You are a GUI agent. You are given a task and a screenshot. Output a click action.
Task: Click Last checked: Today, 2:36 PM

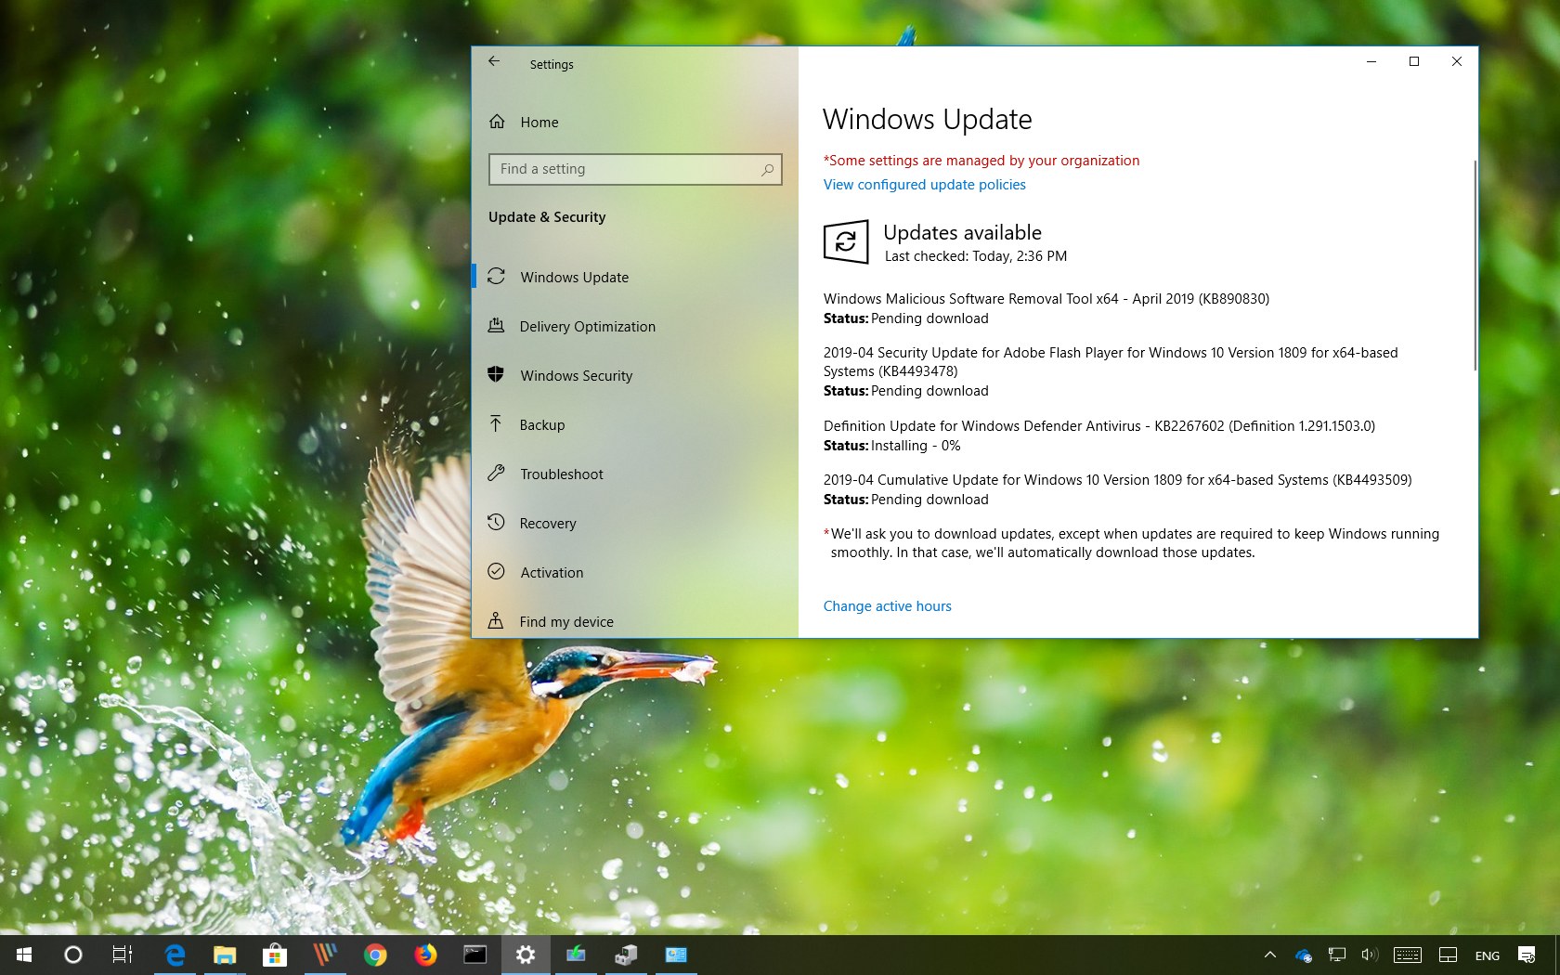click(975, 256)
